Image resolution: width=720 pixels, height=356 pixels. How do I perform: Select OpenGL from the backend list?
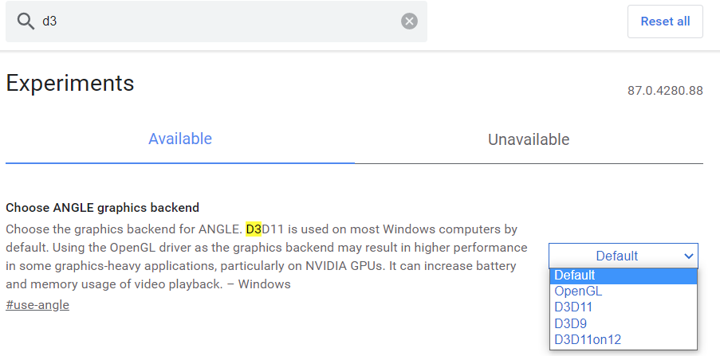click(578, 291)
